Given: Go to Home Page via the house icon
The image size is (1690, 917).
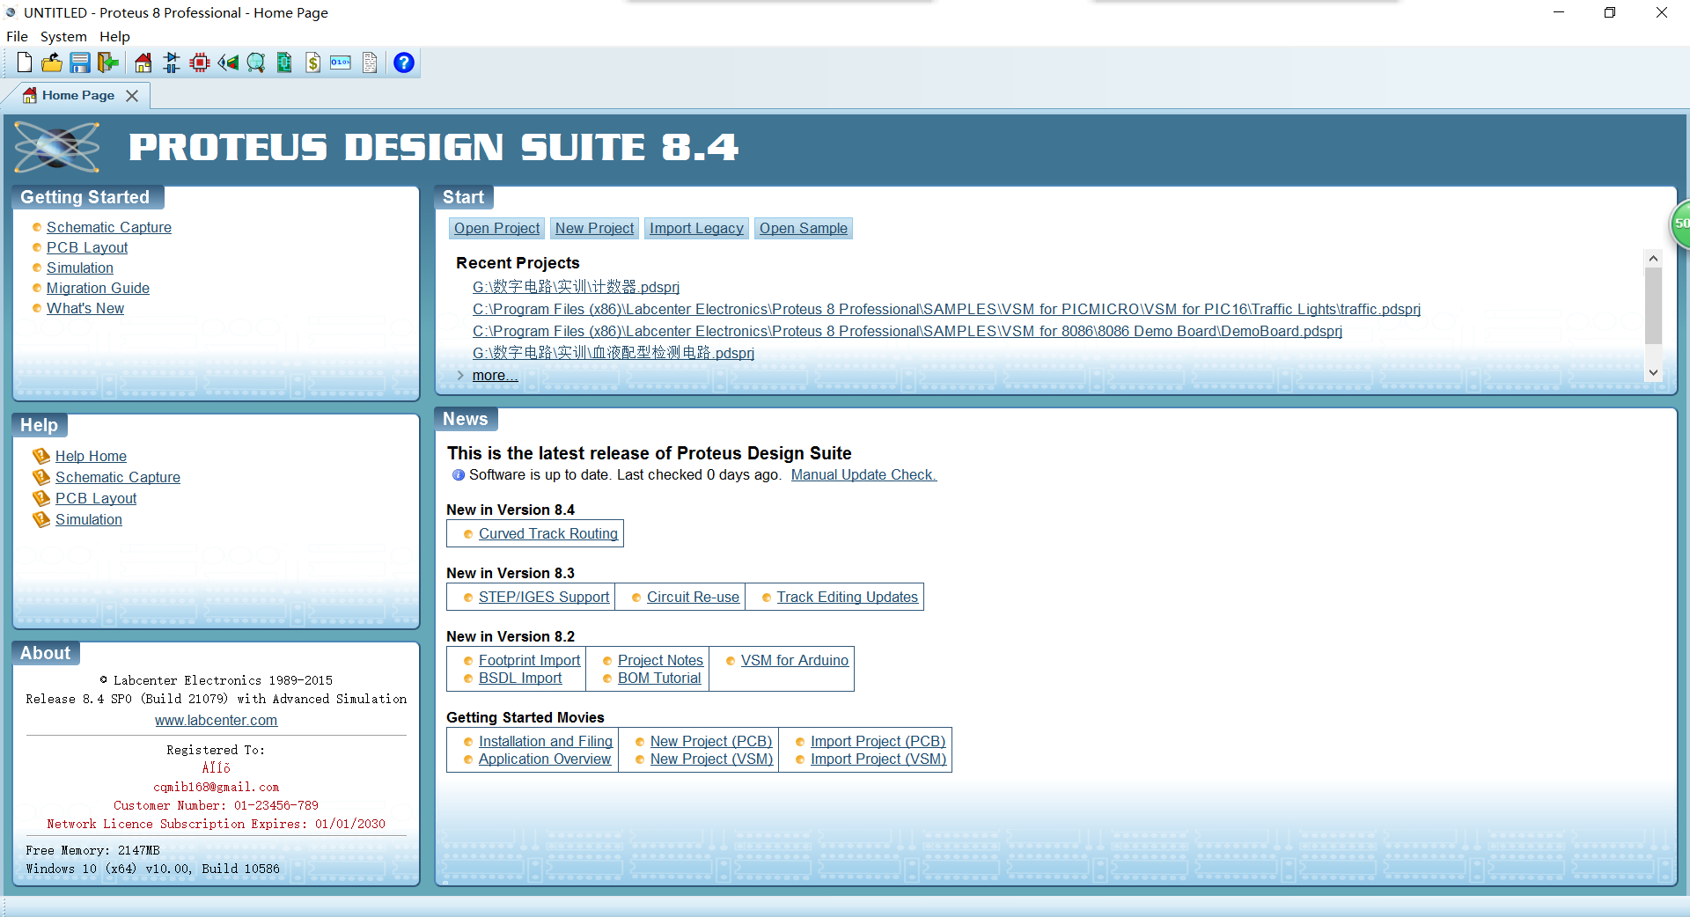Looking at the screenshot, I should click(143, 62).
